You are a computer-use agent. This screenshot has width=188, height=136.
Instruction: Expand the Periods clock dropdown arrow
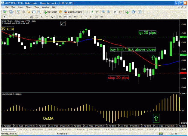click(x=136, y=12)
